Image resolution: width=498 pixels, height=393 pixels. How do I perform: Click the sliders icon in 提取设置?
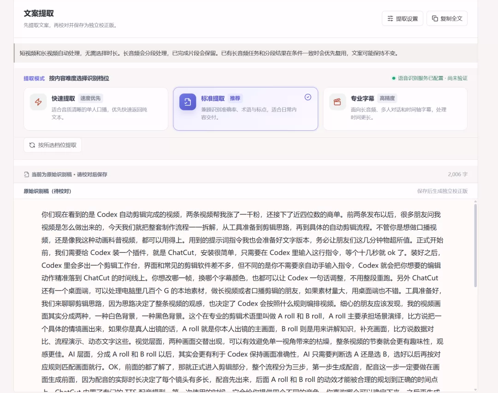[x=391, y=19]
